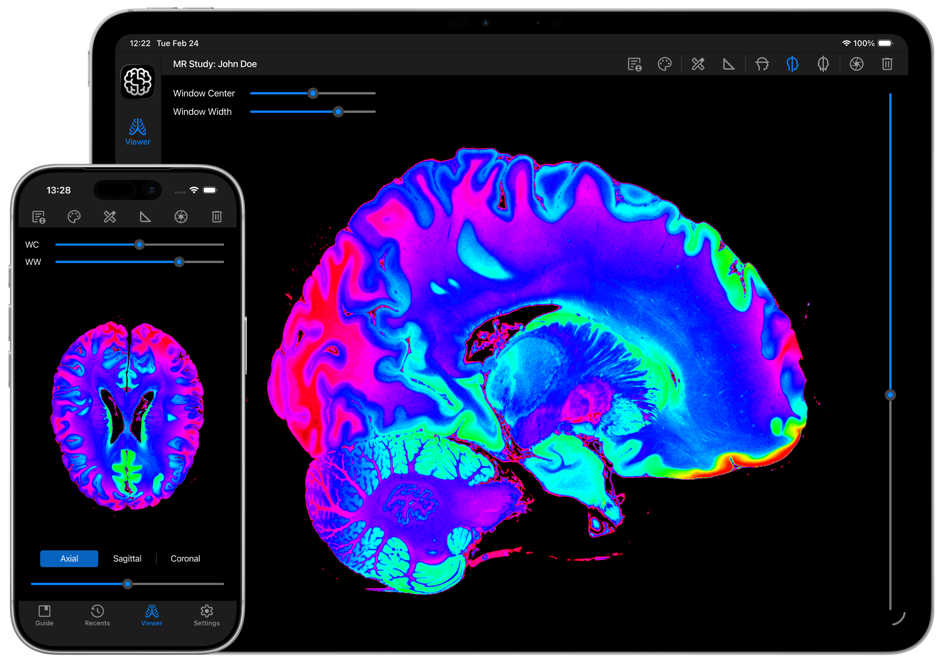Open the aperture capture tool on iPad
The width and height of the screenshot is (944, 662).
click(856, 64)
